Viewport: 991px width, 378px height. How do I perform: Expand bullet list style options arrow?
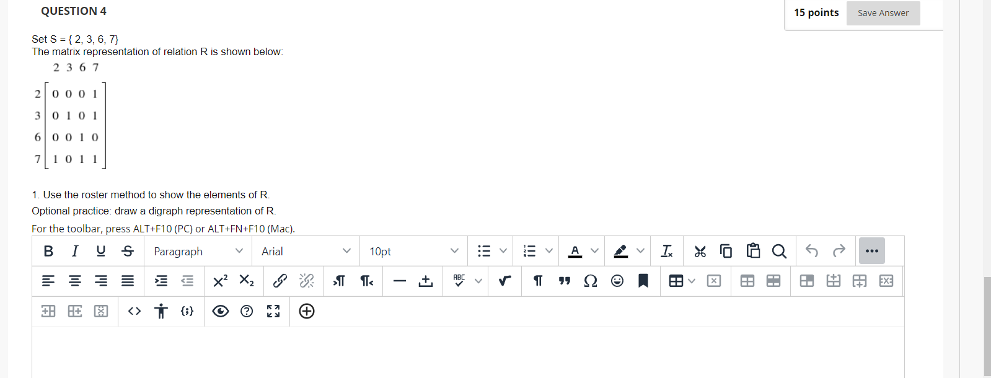503,251
